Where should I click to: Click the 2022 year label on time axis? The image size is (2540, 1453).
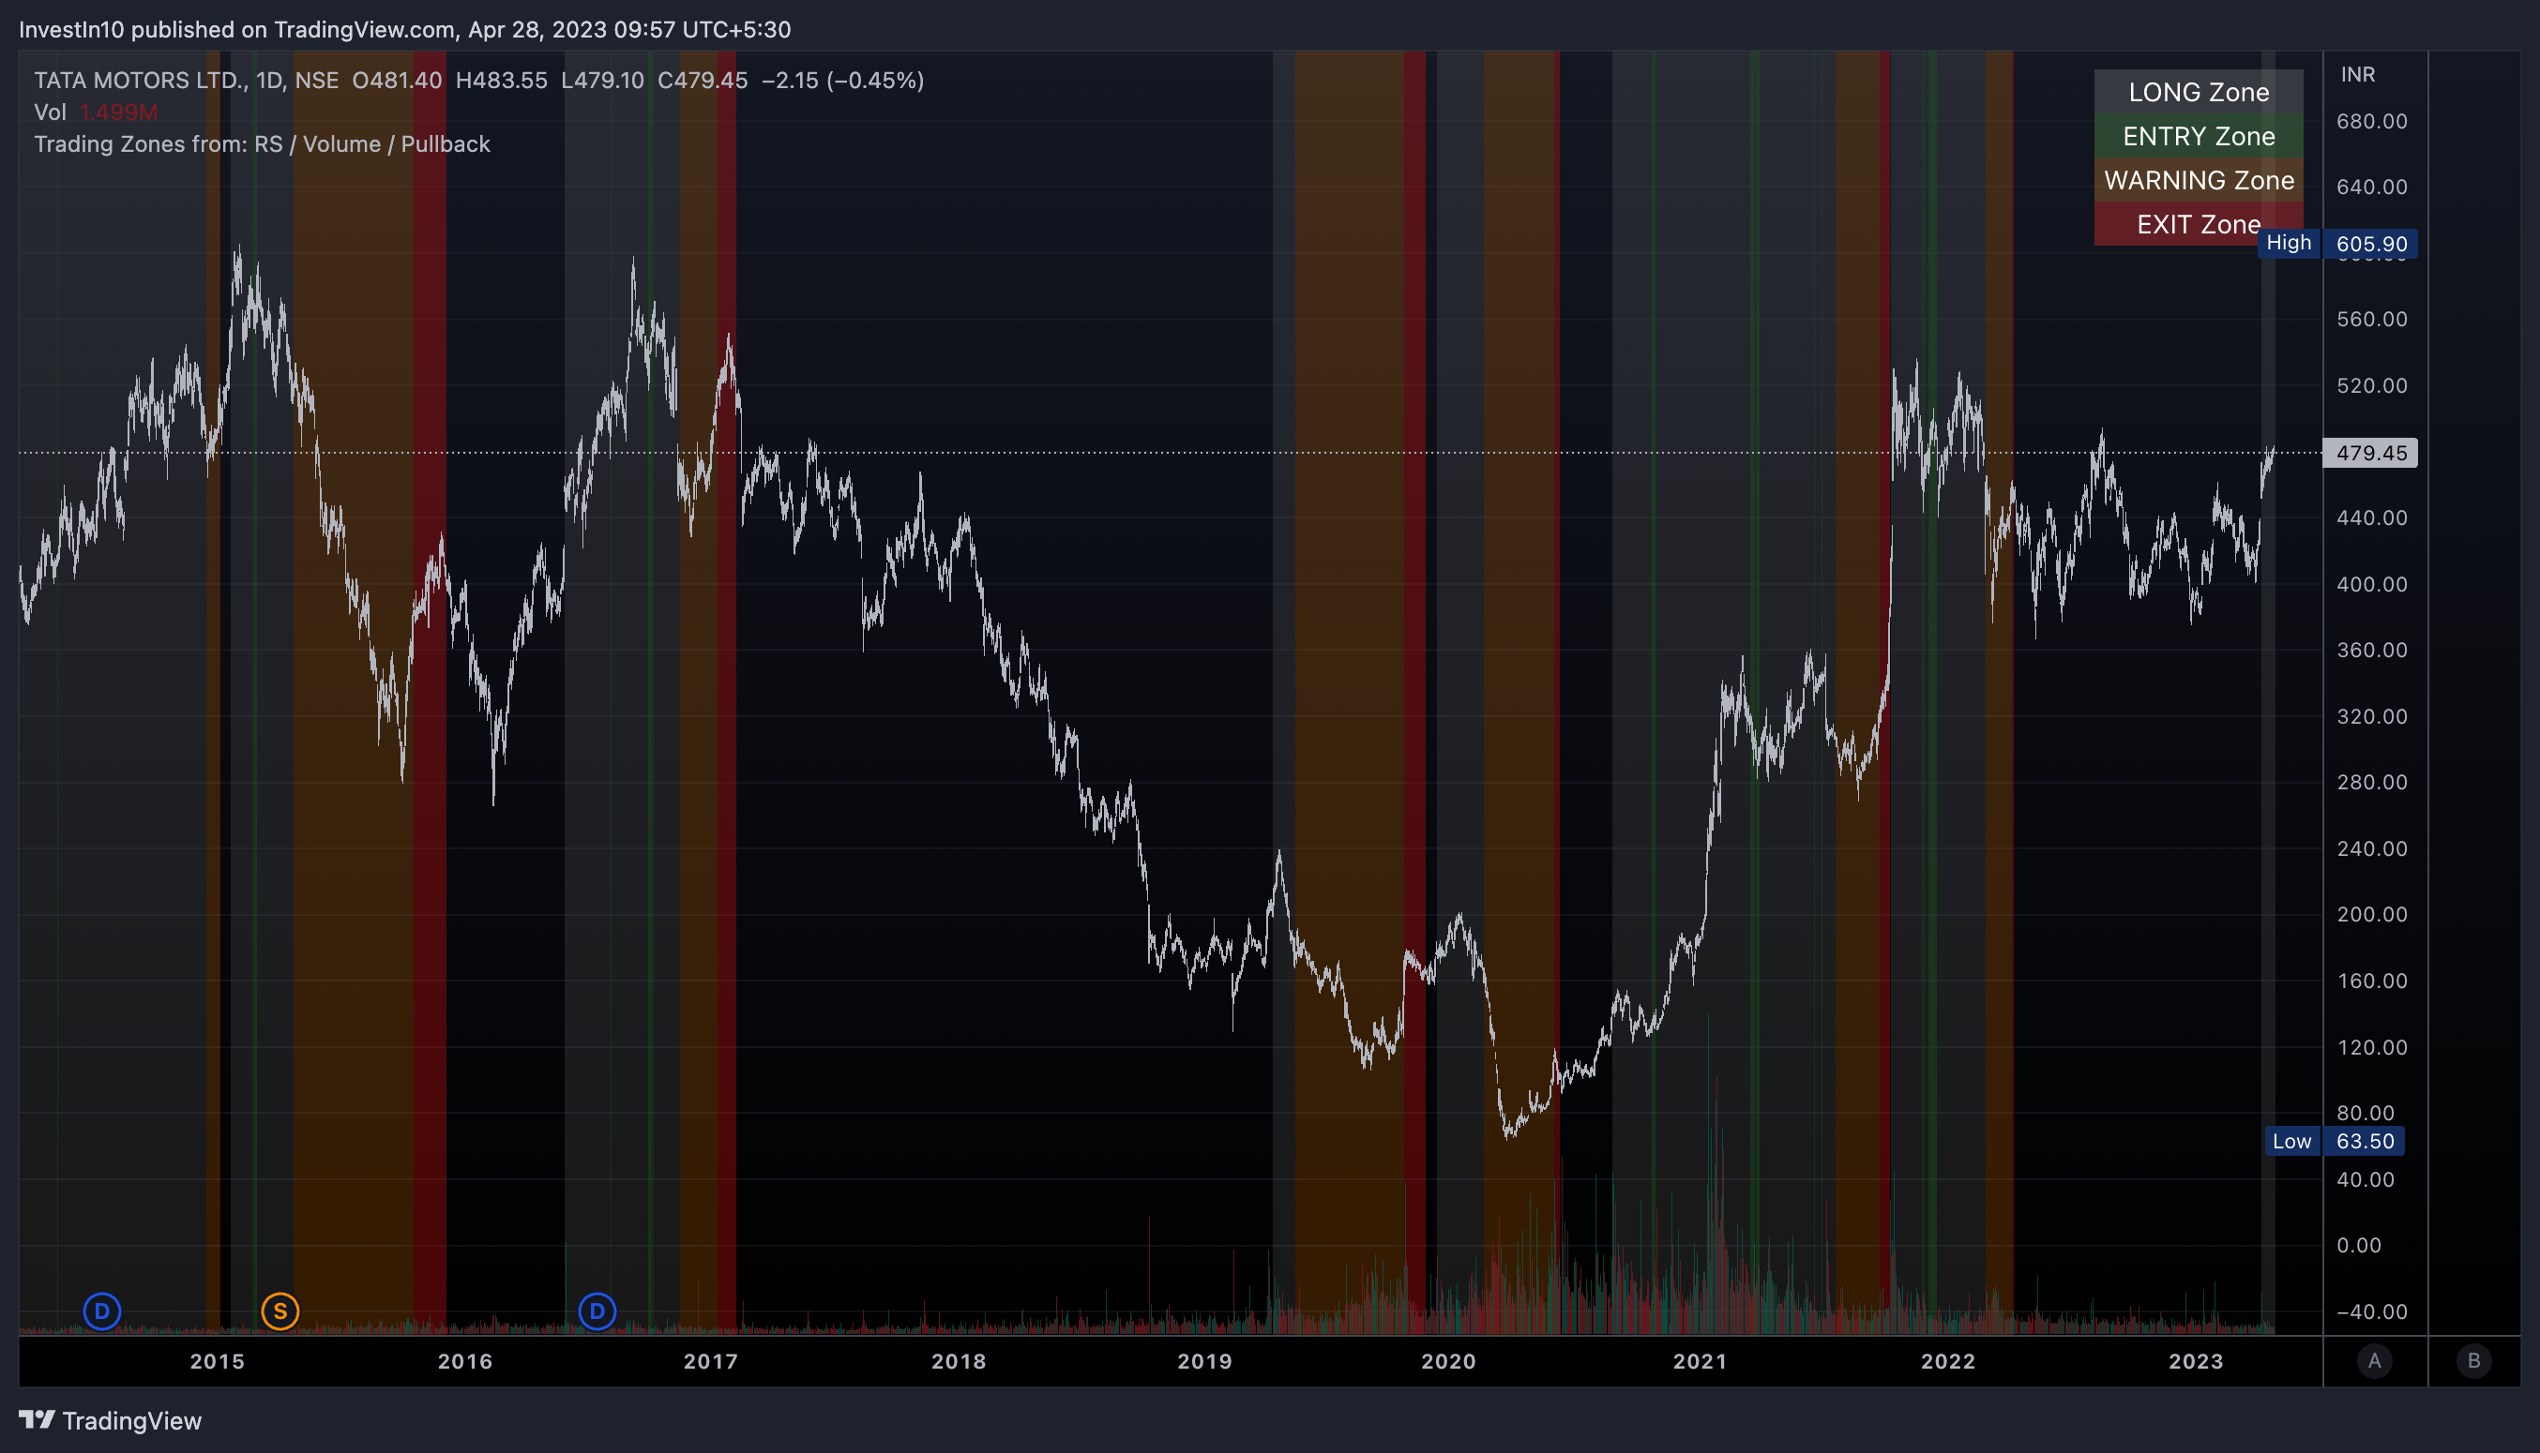click(x=1948, y=1361)
